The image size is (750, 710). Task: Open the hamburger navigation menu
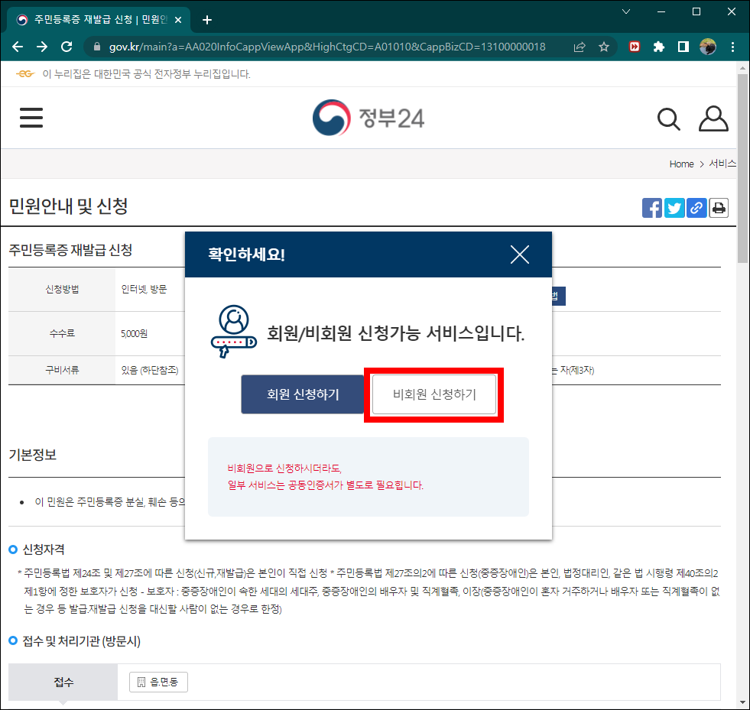pos(31,117)
